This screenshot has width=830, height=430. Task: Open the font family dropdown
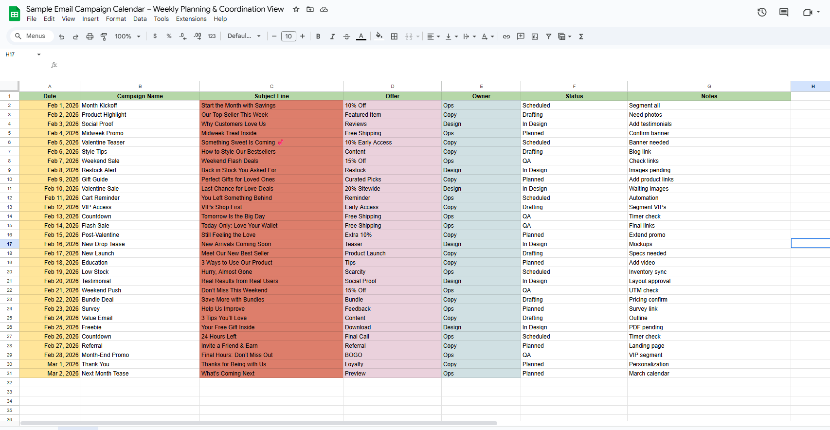244,36
